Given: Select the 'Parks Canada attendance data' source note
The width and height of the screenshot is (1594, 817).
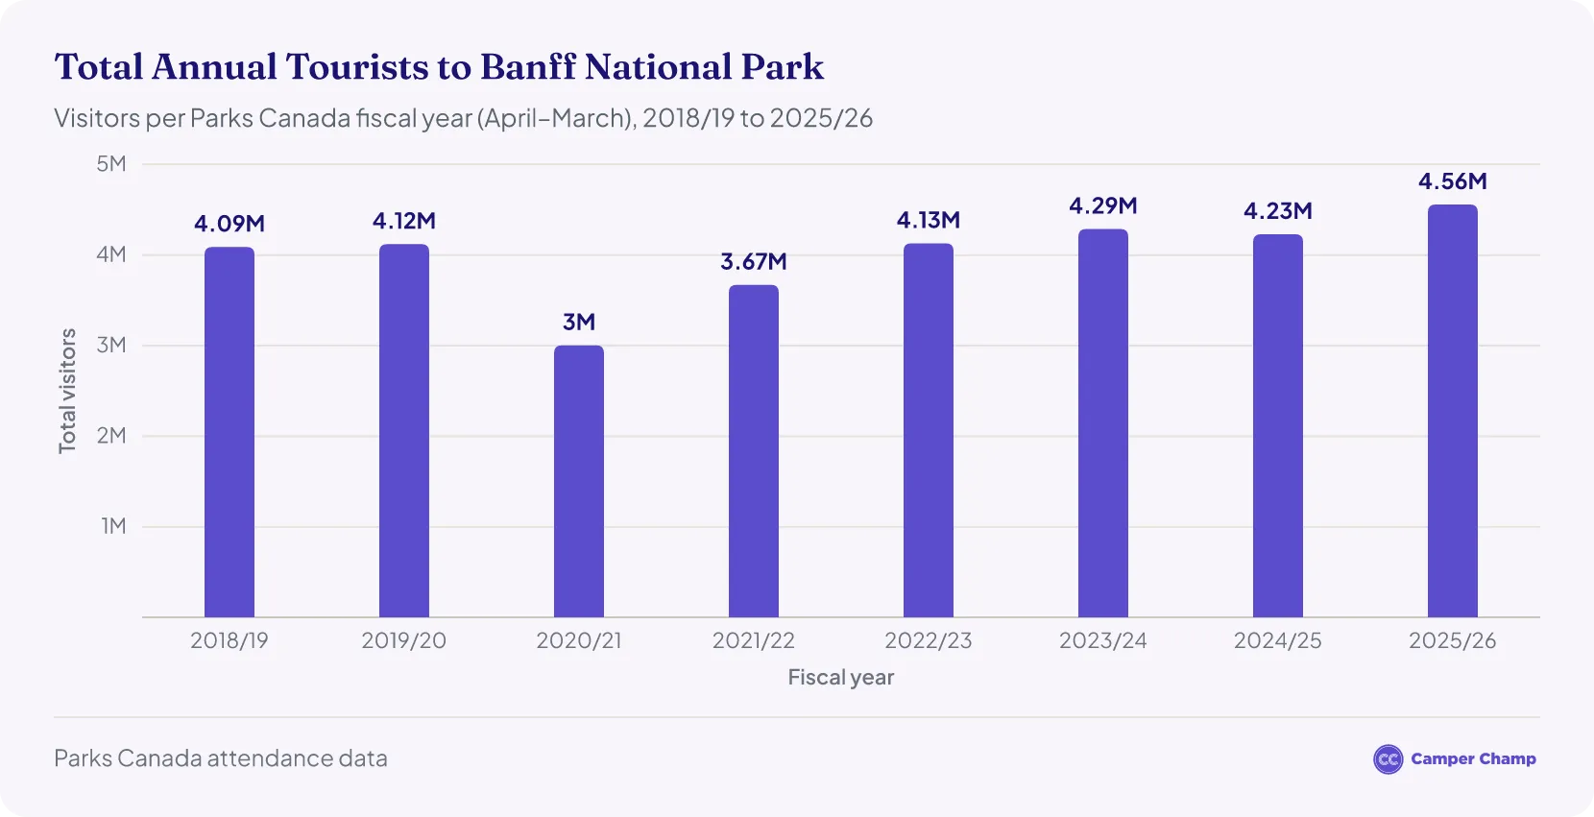Looking at the screenshot, I should click(x=221, y=758).
